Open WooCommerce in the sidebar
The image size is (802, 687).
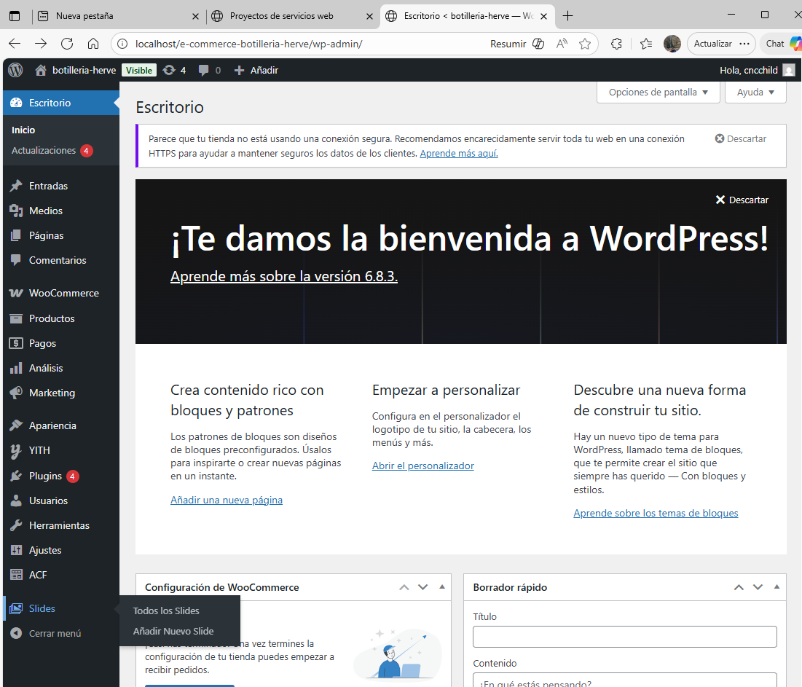tap(63, 293)
